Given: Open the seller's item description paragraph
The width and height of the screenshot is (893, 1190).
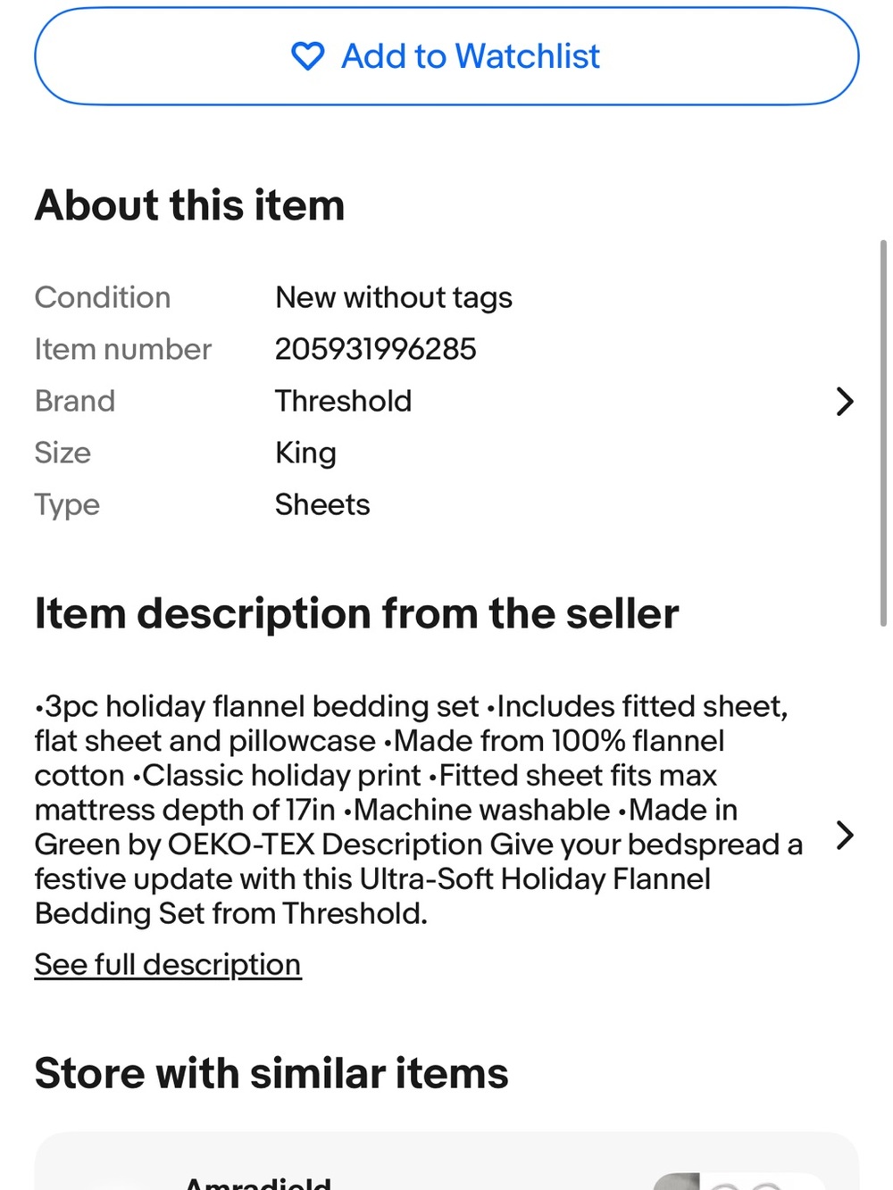Looking at the screenshot, I should [x=419, y=810].
